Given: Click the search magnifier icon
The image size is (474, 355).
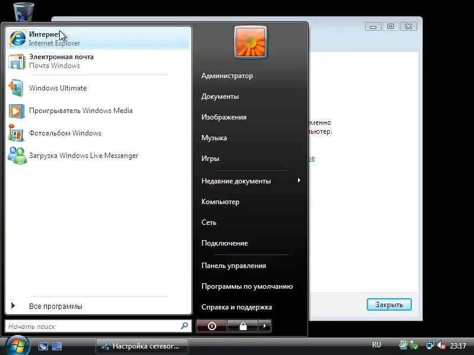Looking at the screenshot, I should (x=184, y=326).
